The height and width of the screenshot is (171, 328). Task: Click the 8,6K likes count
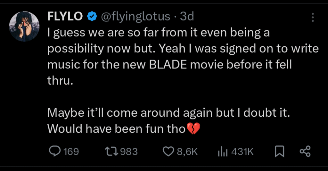click(188, 152)
